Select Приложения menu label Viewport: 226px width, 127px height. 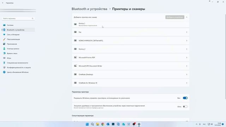click(12, 44)
